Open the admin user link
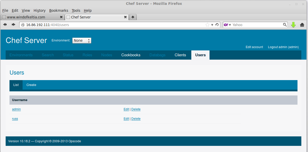The height and width of the screenshot is (152, 308). tap(16, 109)
